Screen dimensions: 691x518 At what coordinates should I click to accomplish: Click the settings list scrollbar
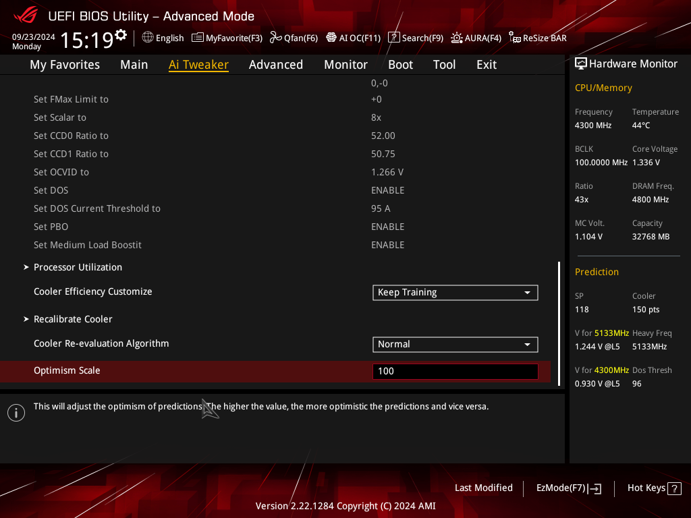click(559, 324)
